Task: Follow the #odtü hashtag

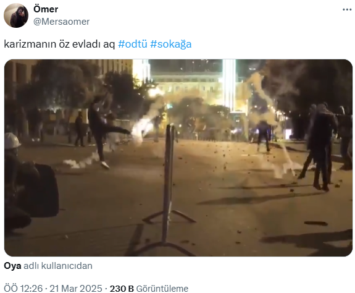Action: tap(133, 44)
